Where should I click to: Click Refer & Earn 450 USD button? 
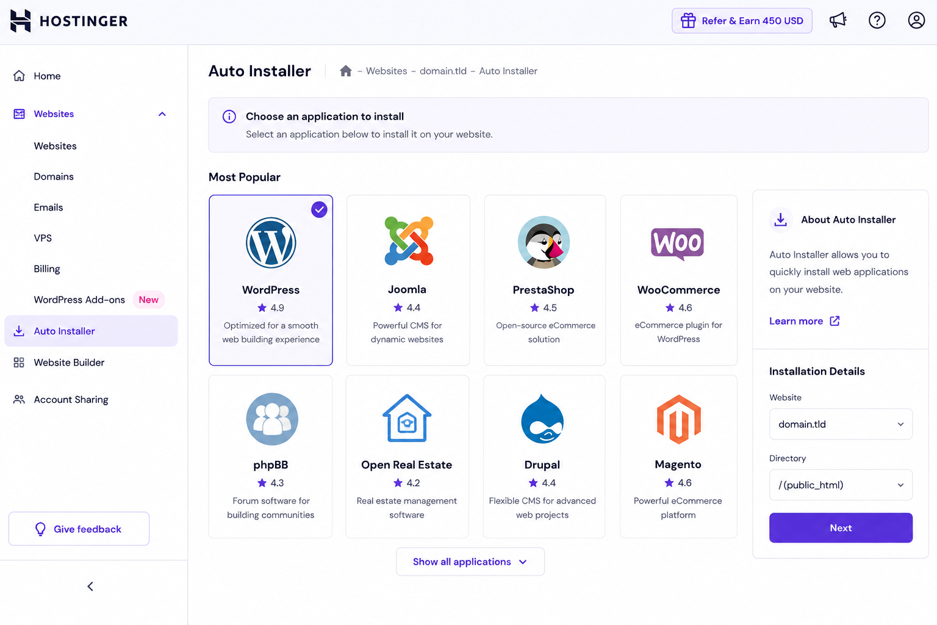click(742, 21)
